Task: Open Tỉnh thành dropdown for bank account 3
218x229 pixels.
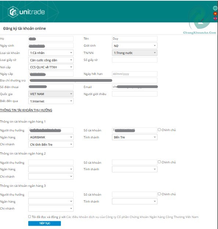Action: [135, 201]
